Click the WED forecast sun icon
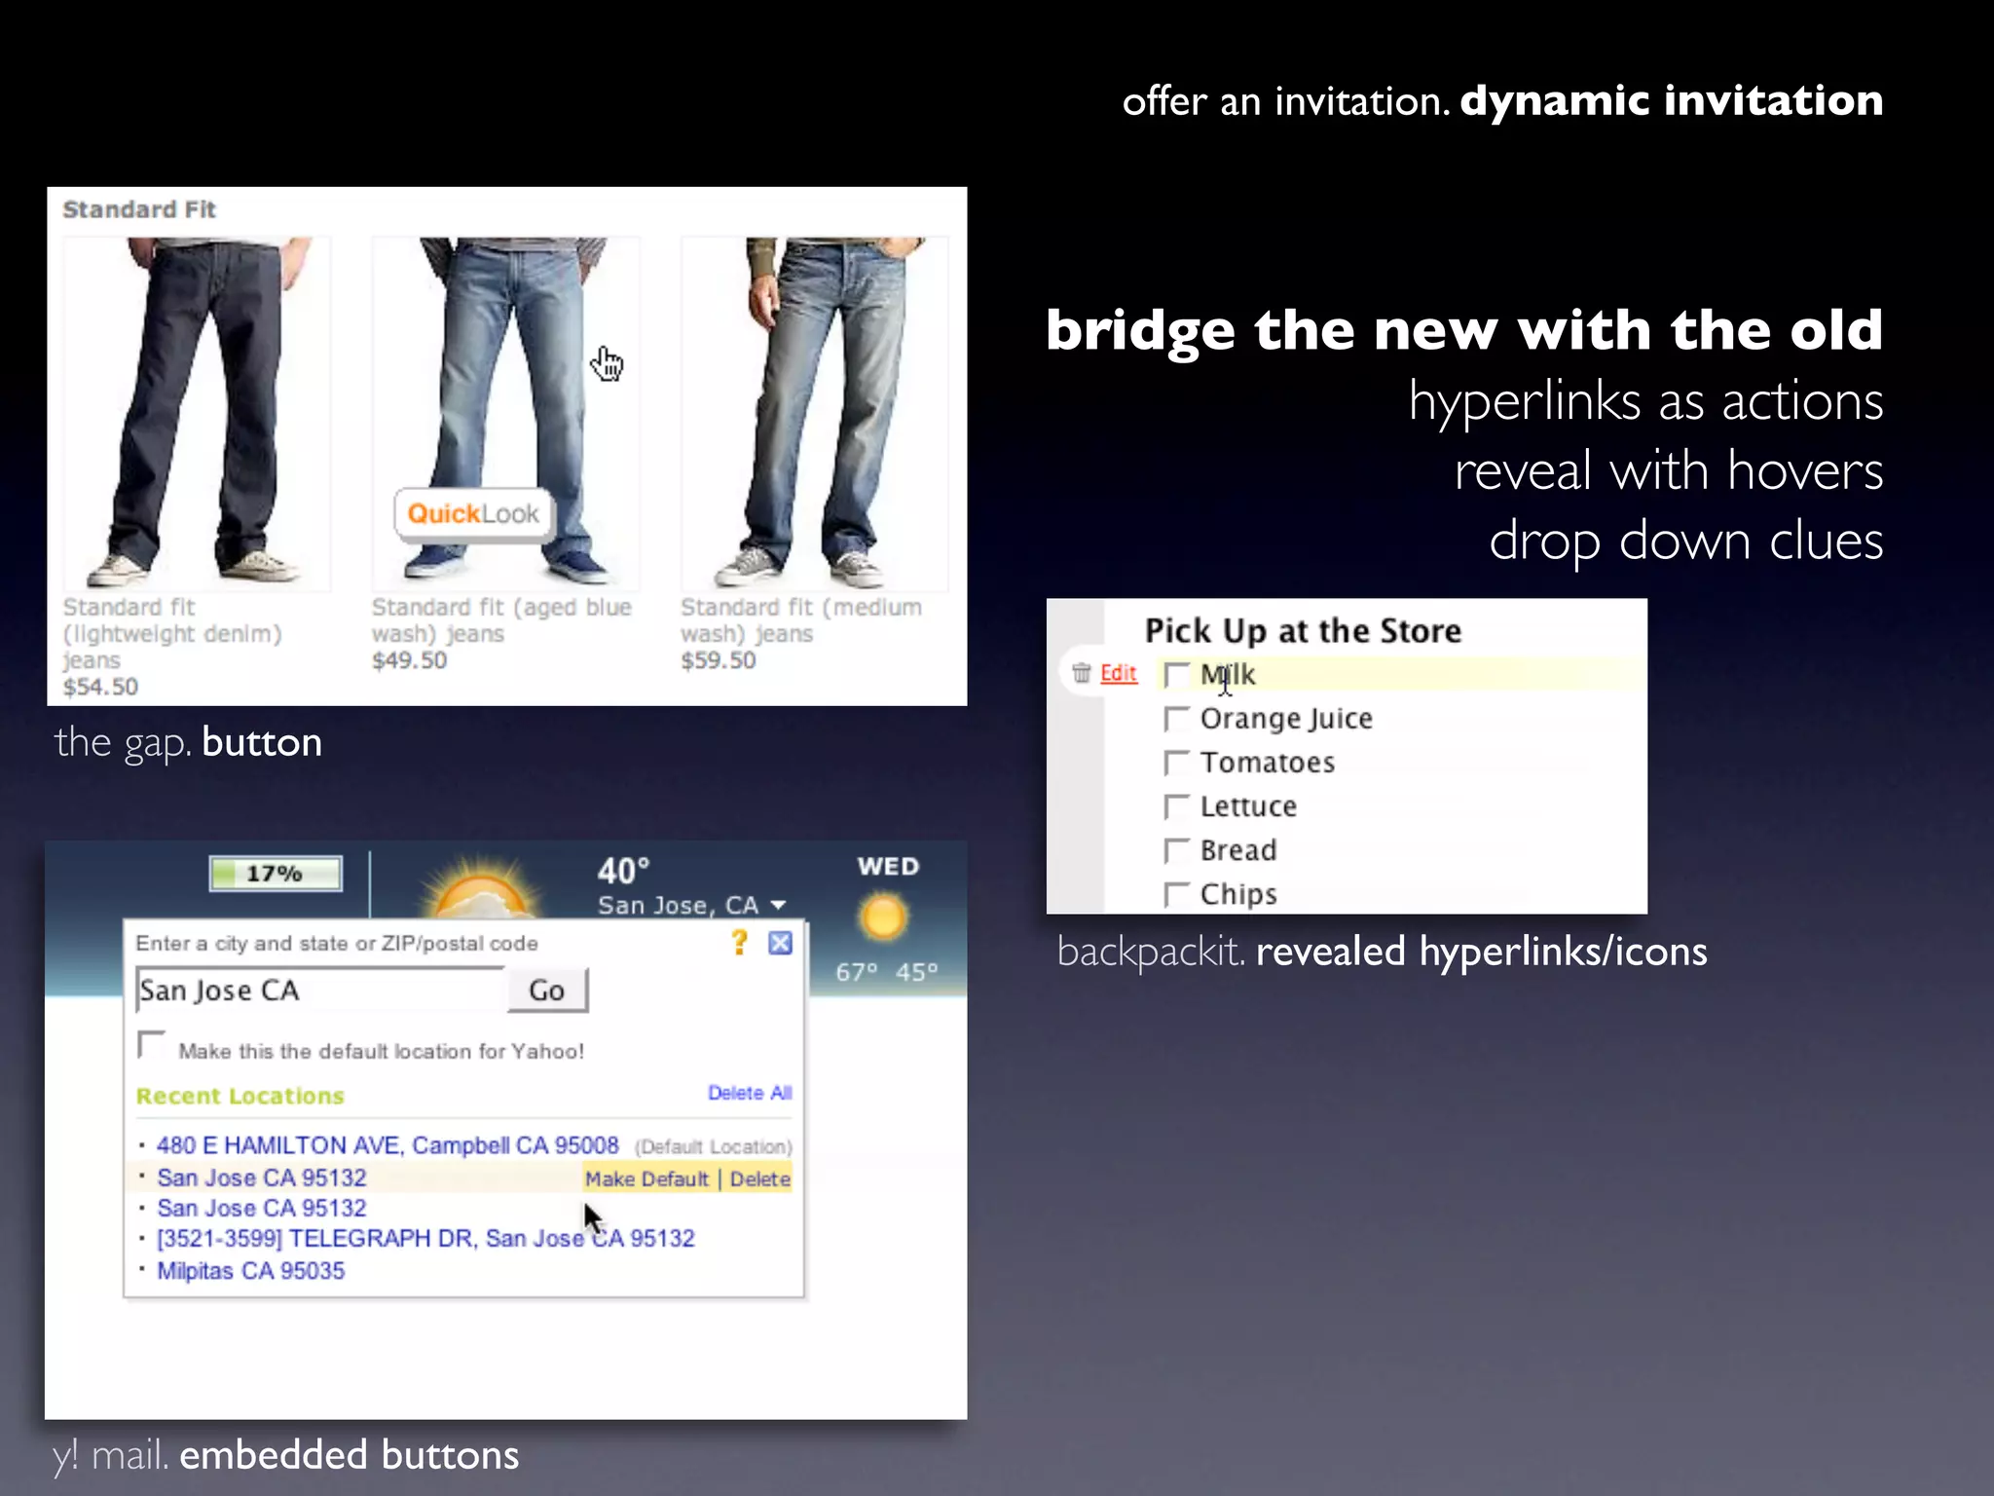The width and height of the screenshot is (1994, 1496). point(883,917)
